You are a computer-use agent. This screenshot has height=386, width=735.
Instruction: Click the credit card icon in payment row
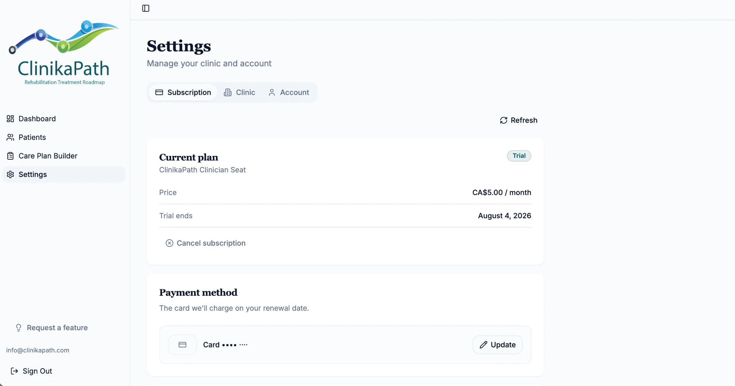tap(183, 345)
